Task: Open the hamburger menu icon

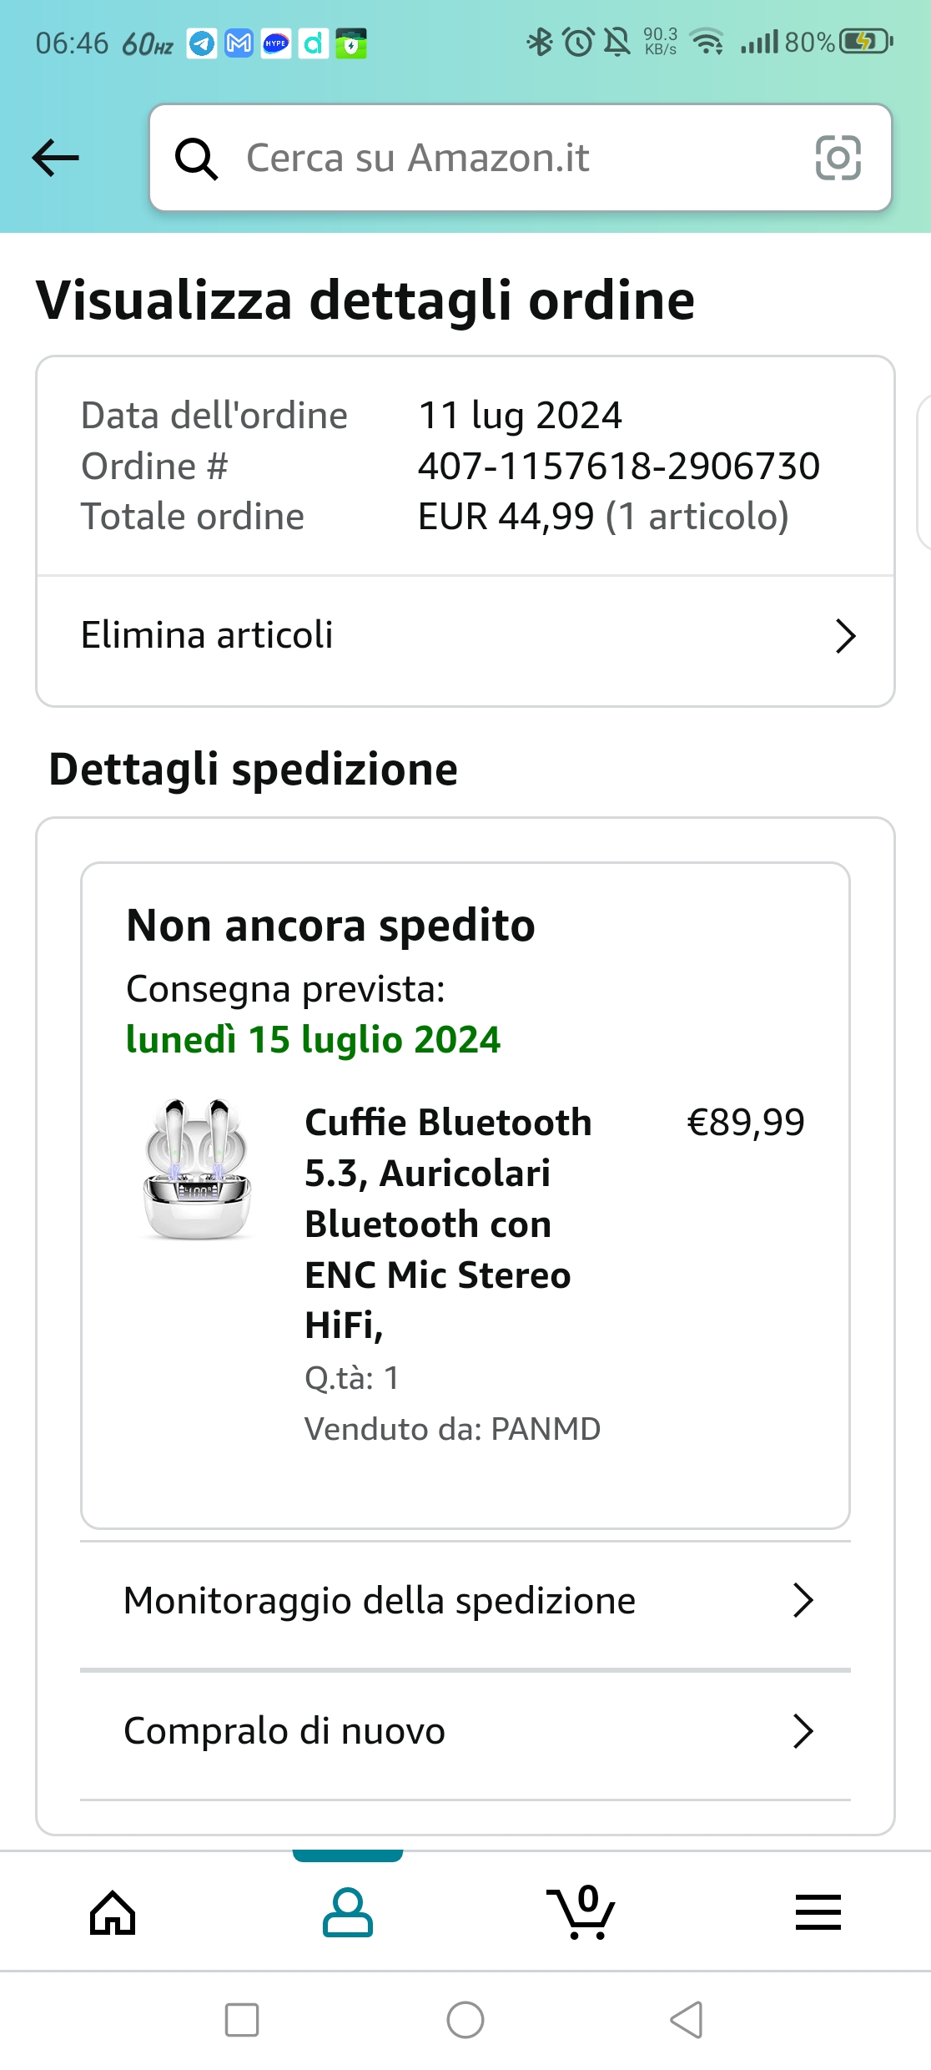Action: [x=818, y=1911]
